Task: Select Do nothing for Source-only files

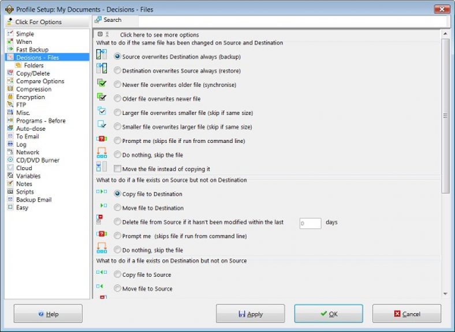Action: (117, 250)
